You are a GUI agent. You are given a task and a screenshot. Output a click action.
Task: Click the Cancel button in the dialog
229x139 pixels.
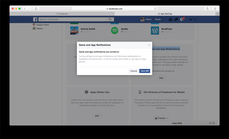click(x=133, y=71)
